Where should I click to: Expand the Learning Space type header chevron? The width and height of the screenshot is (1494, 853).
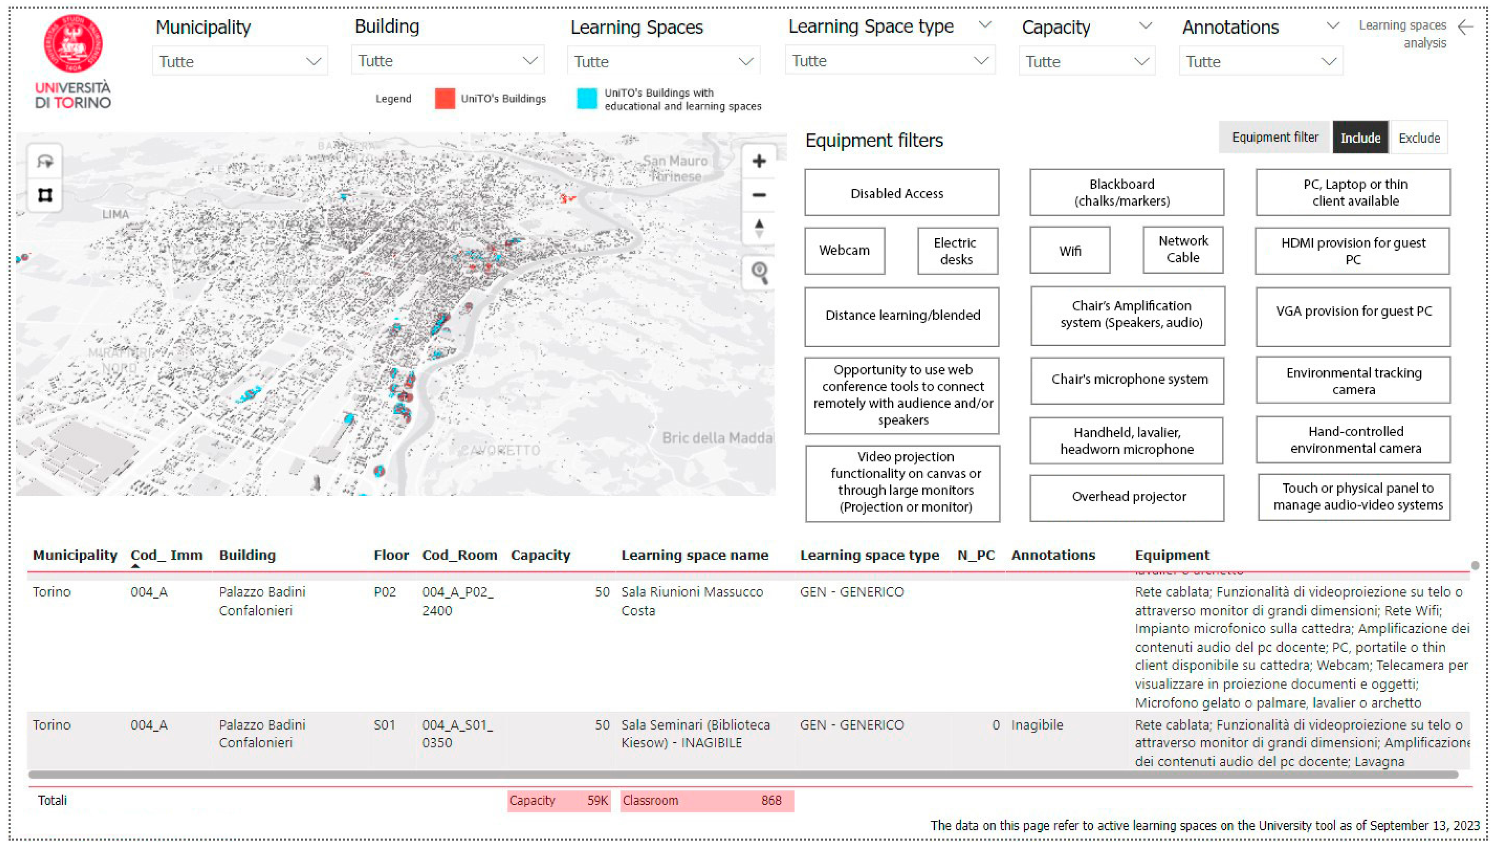tap(985, 25)
